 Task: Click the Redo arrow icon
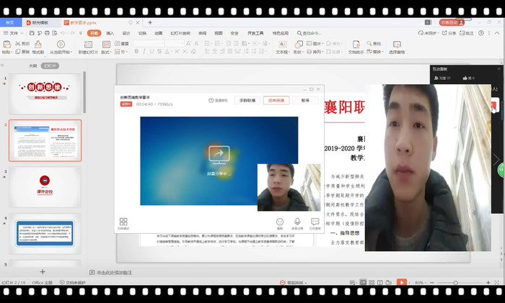point(73,33)
